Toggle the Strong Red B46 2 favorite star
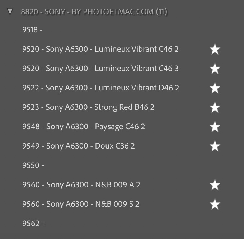 (x=215, y=107)
